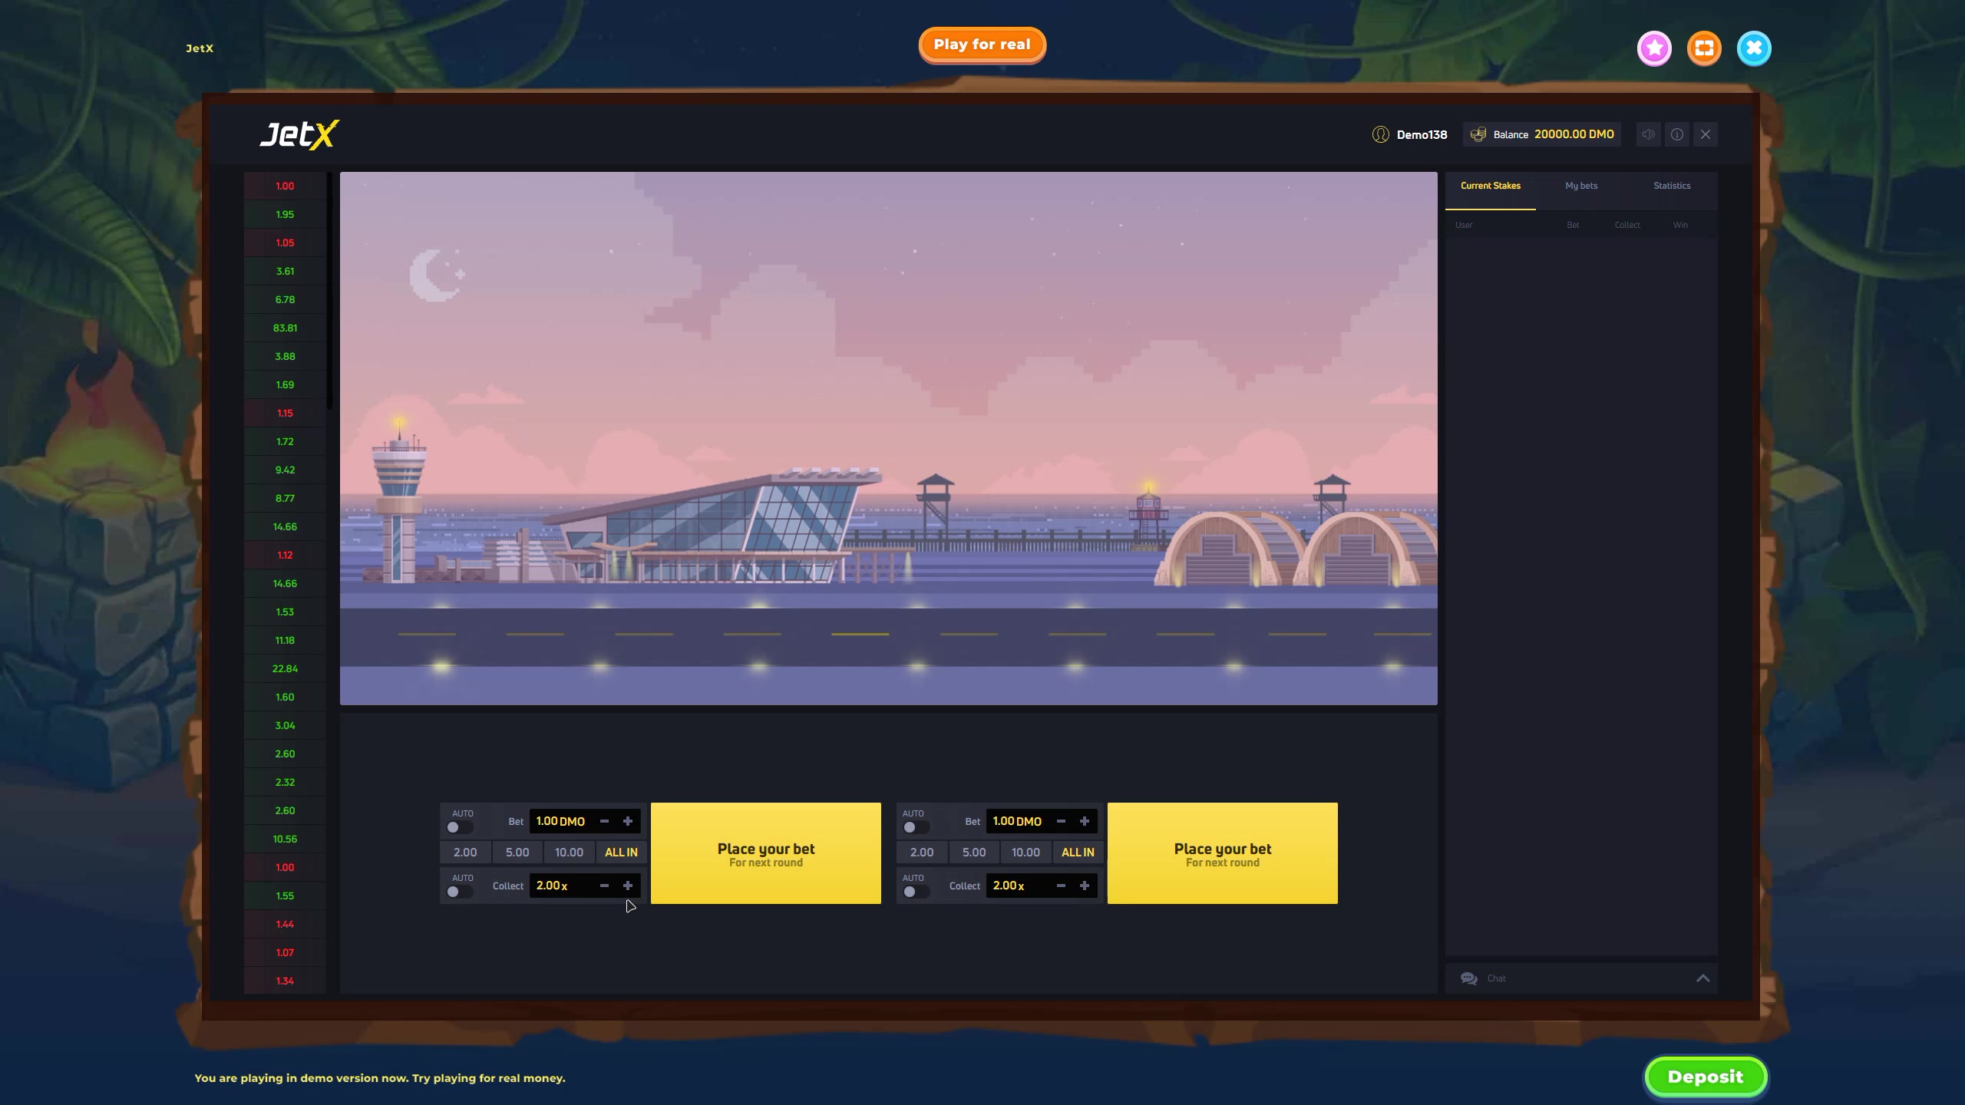Turn on auto bet on right panel

click(915, 827)
